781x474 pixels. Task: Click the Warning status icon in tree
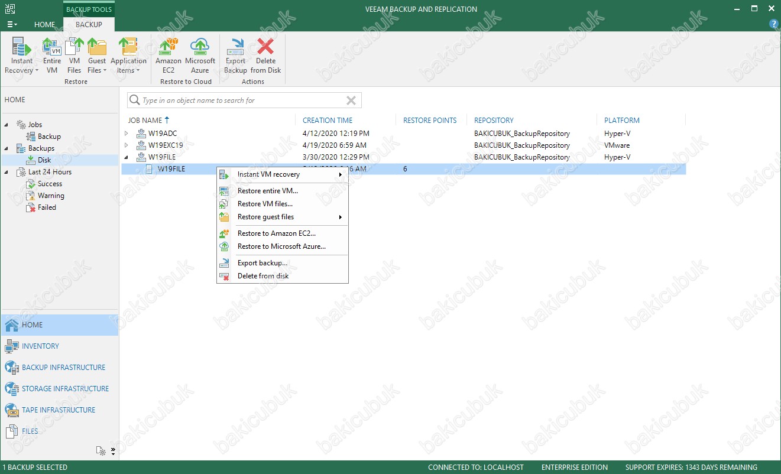[x=31, y=196]
